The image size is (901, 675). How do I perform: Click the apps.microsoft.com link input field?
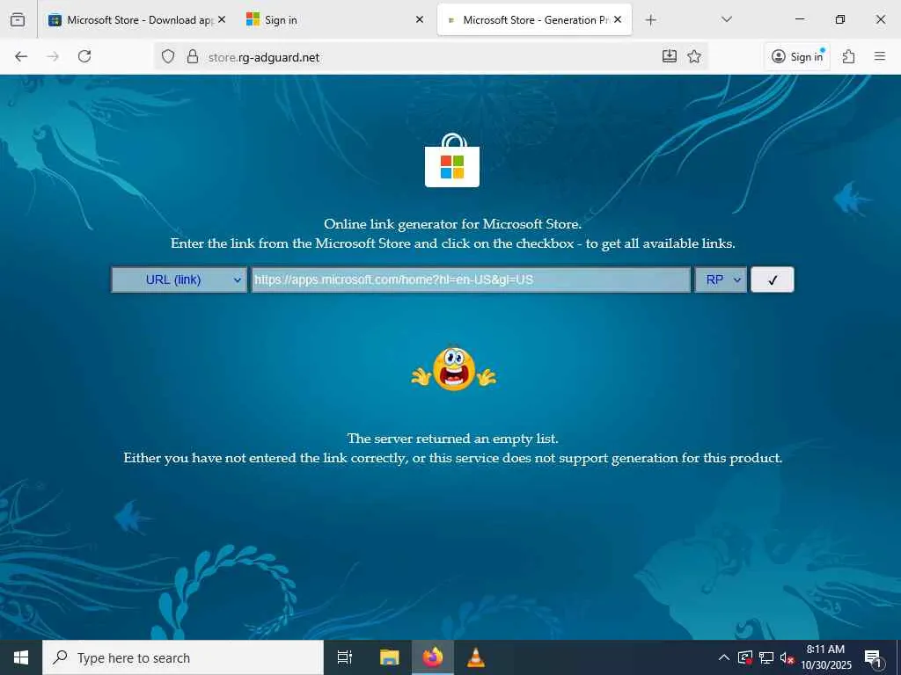471,279
